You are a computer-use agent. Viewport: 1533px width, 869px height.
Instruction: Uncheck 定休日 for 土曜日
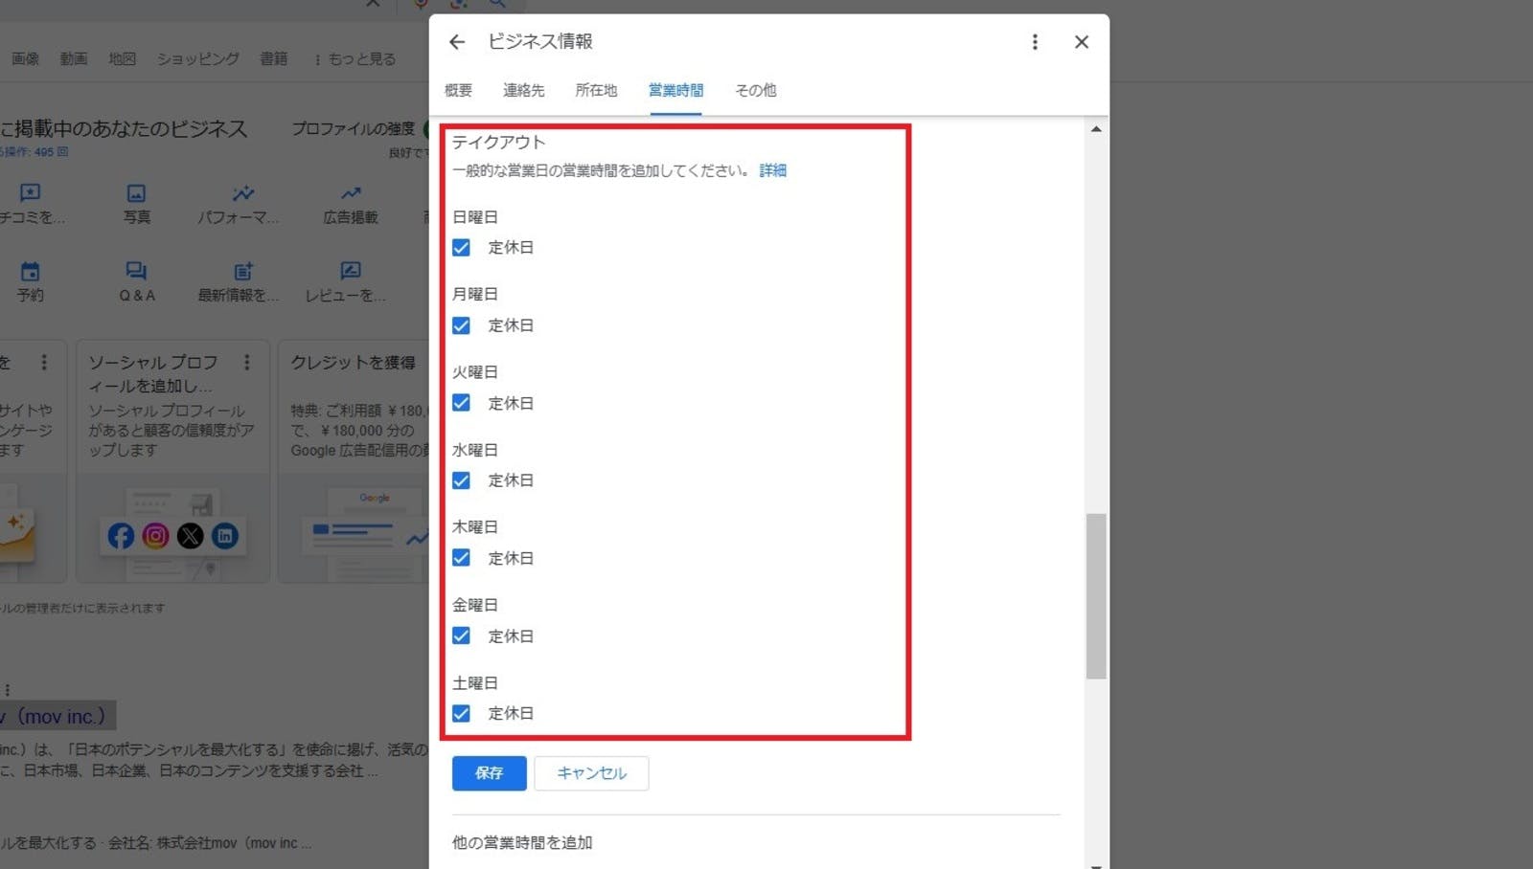coord(461,713)
